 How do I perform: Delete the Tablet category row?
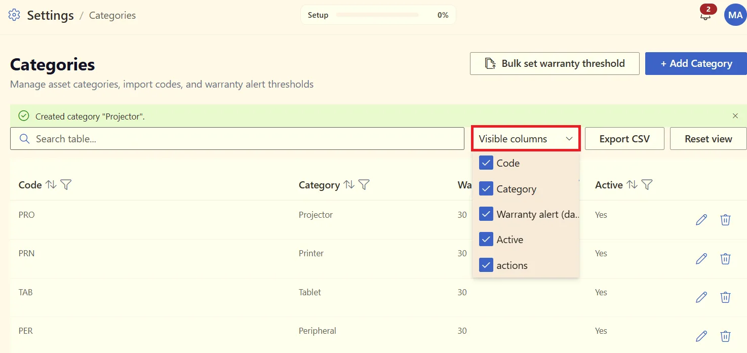(x=725, y=297)
